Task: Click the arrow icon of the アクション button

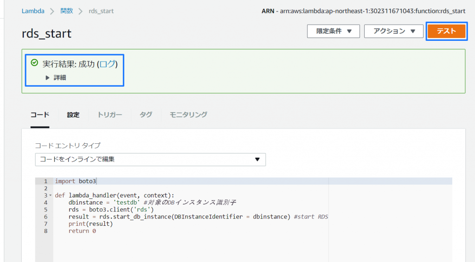Action: (x=412, y=31)
